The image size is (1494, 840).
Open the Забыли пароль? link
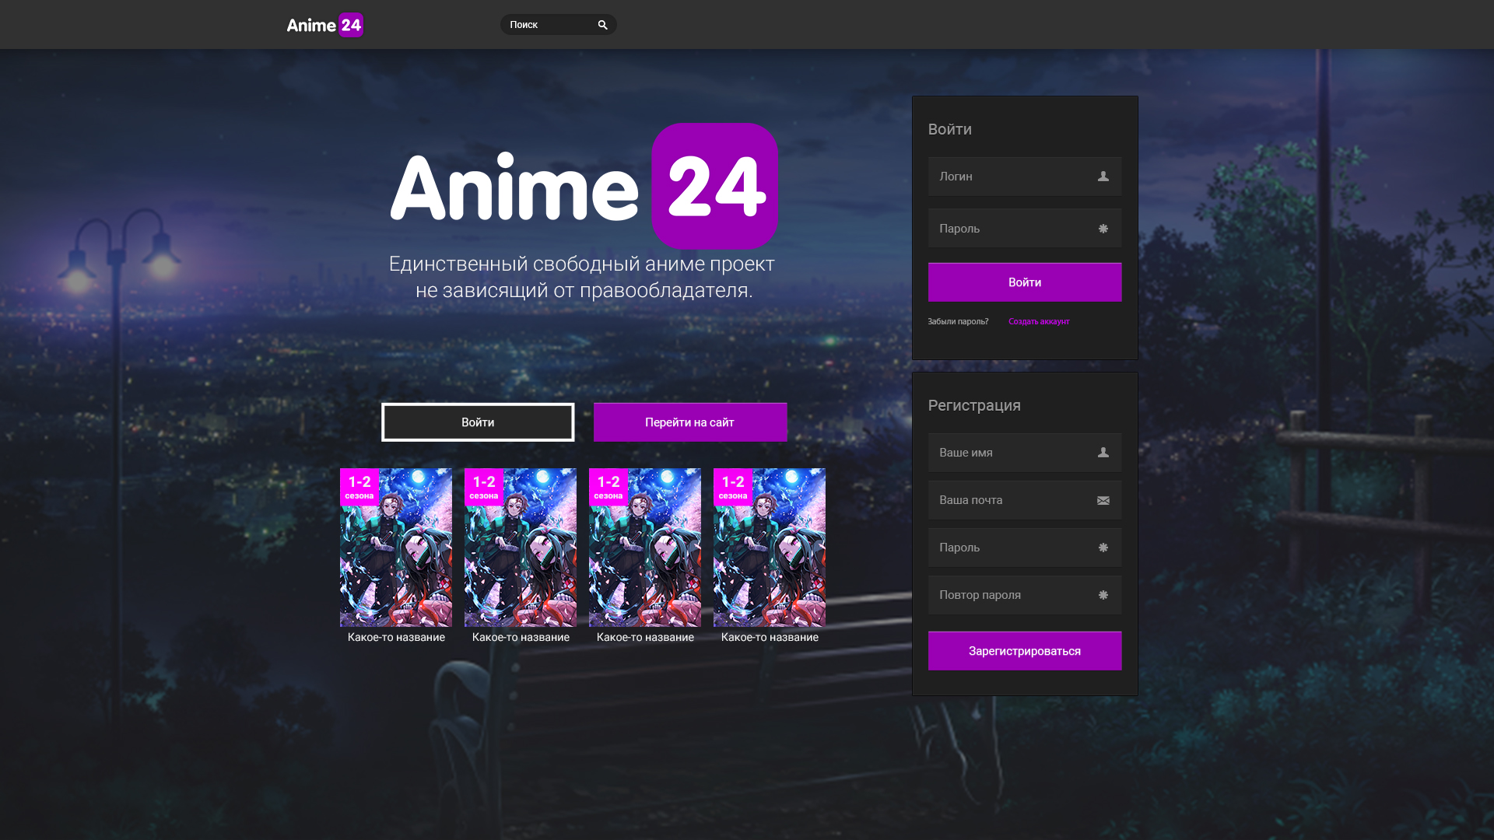click(x=958, y=321)
